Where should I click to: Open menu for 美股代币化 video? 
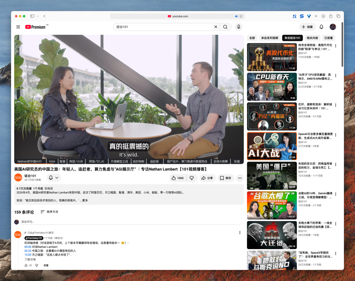pos(335,46)
